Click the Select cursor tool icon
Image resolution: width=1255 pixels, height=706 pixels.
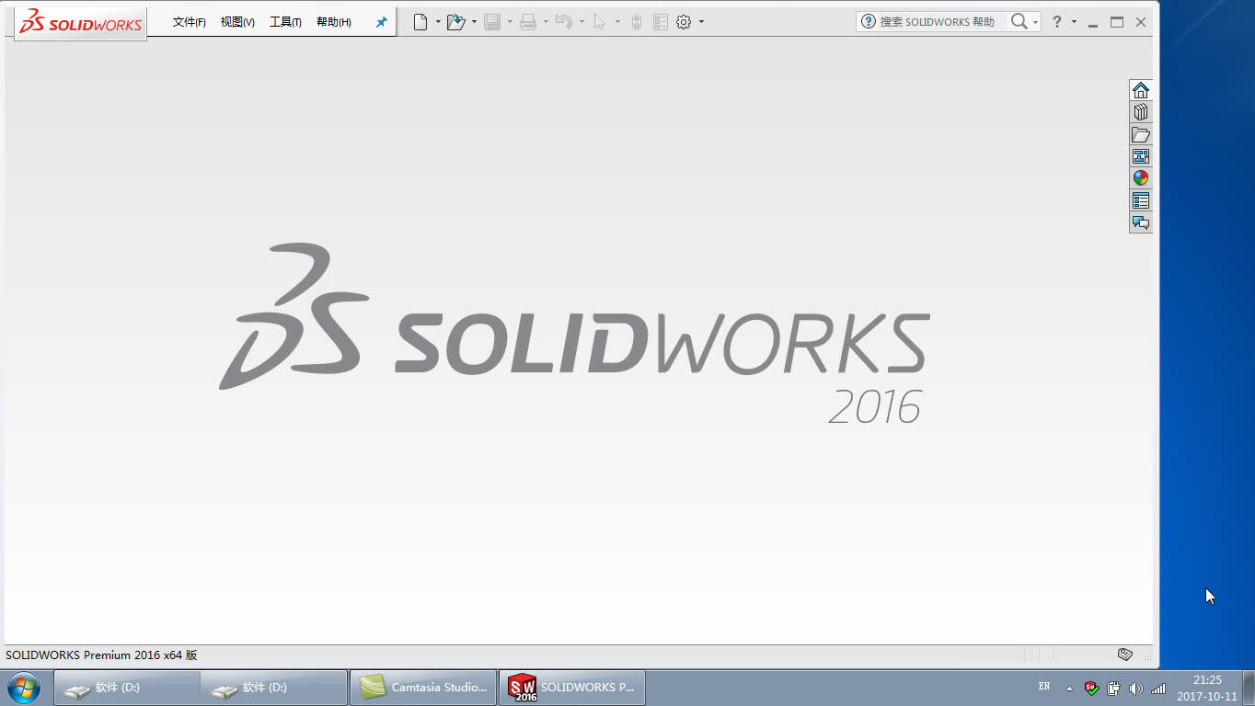[600, 22]
